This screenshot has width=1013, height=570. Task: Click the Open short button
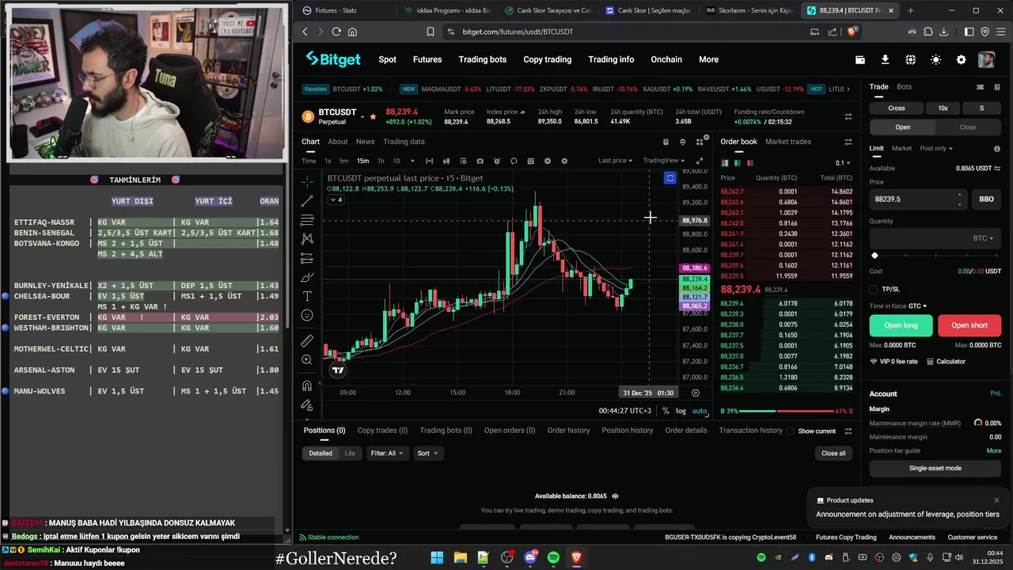click(x=969, y=325)
